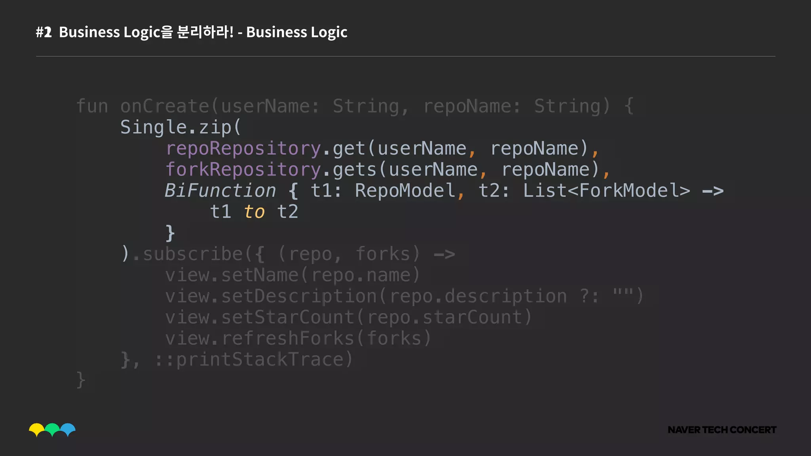Click the yellow 'to' infix keyword
The width and height of the screenshot is (811, 456).
[x=254, y=212]
